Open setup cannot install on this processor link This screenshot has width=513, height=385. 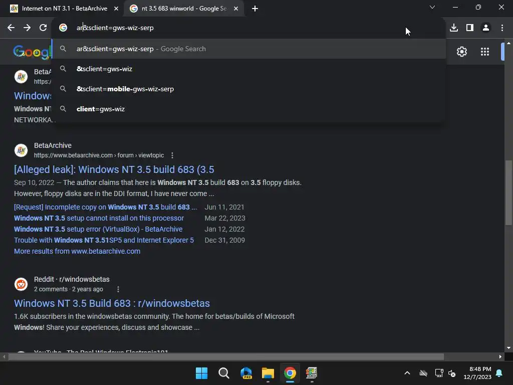tap(99, 219)
